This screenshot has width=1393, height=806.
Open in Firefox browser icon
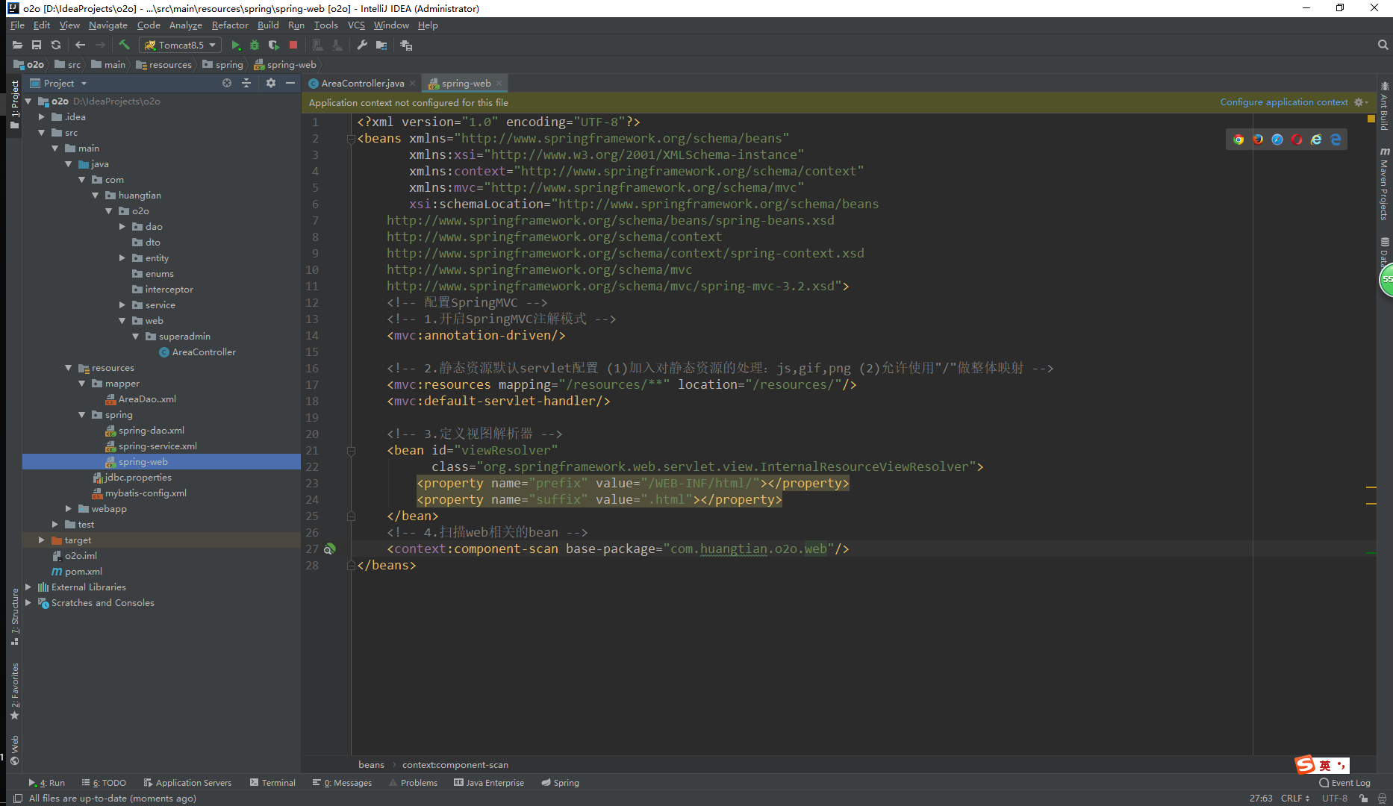(1258, 140)
